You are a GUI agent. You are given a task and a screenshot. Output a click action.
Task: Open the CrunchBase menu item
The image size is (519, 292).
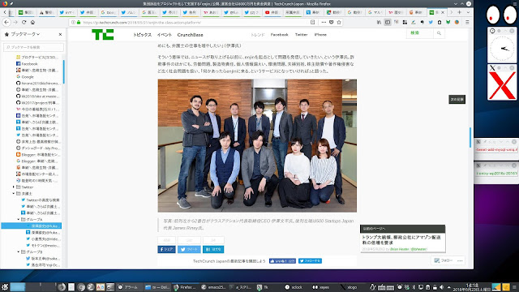pyautogui.click(x=190, y=34)
